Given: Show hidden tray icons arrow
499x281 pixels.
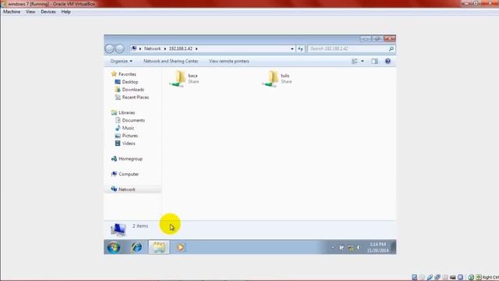Looking at the screenshot, I should (333, 247).
